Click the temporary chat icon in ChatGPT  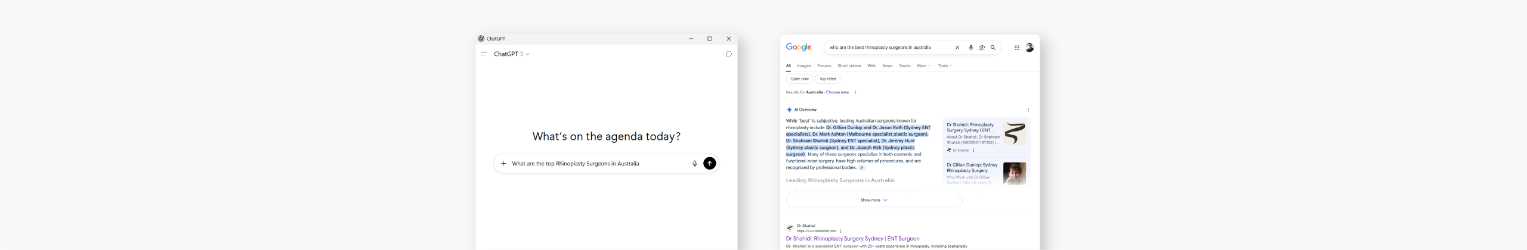click(x=728, y=54)
